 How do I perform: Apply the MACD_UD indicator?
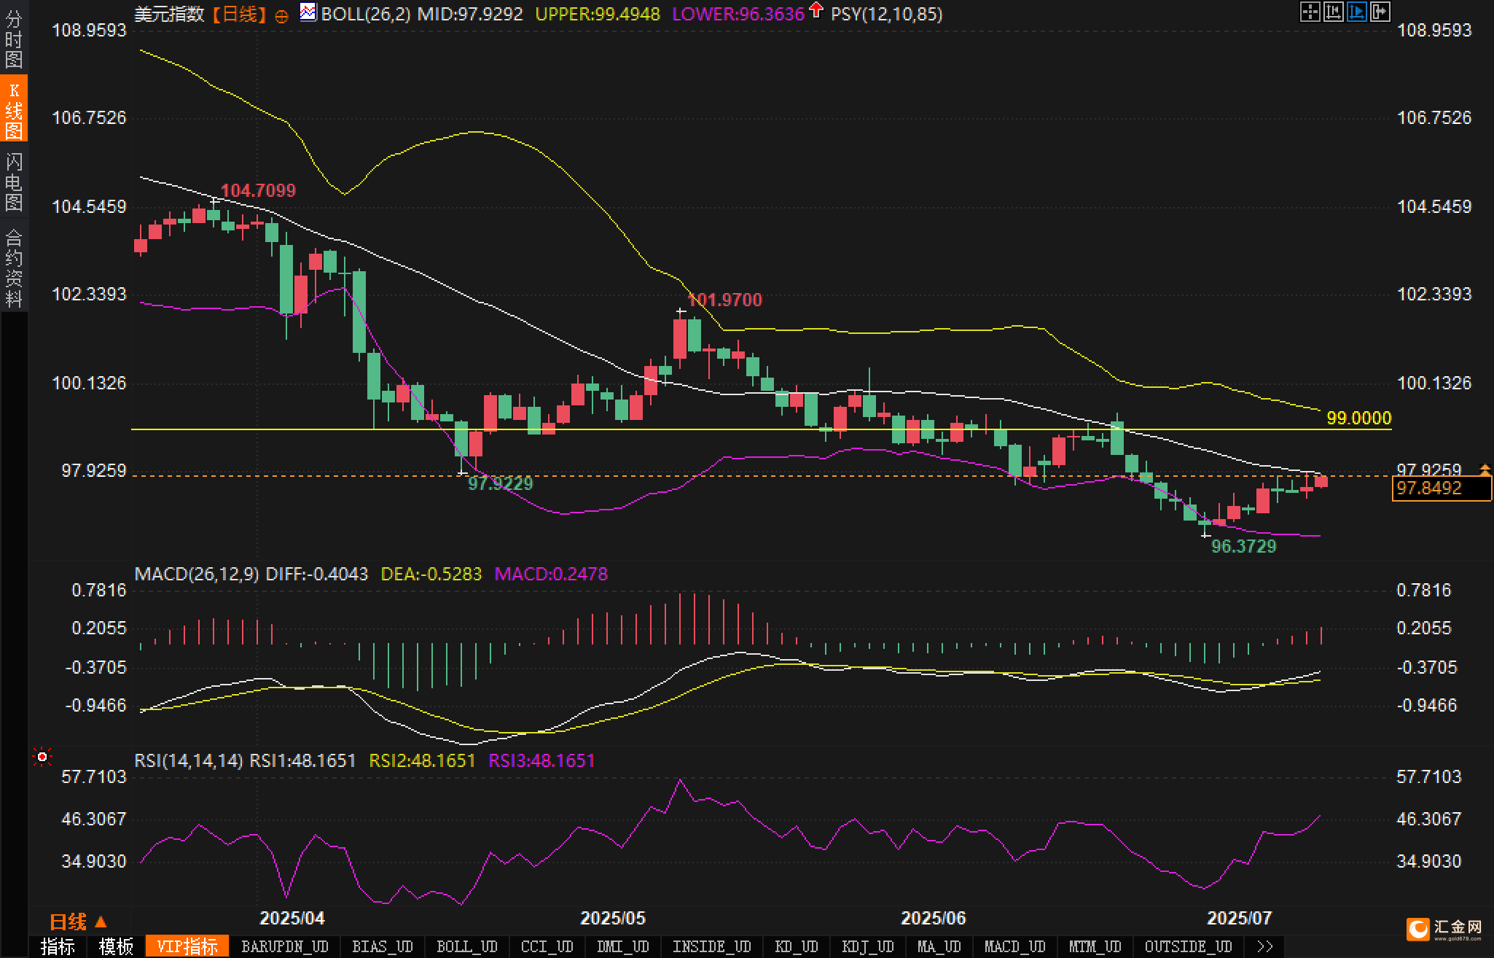pyautogui.click(x=1014, y=947)
